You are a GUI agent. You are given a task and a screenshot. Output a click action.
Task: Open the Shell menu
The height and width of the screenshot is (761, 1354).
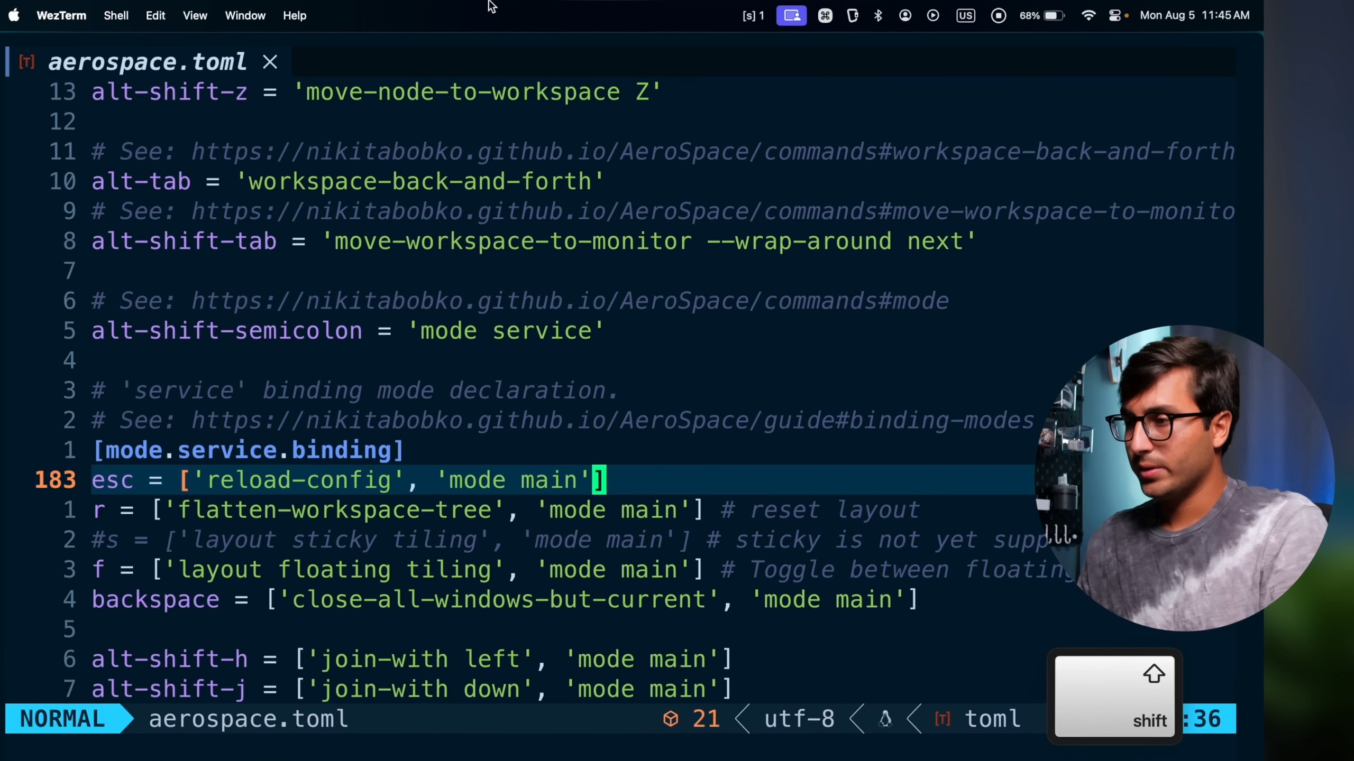pos(116,16)
